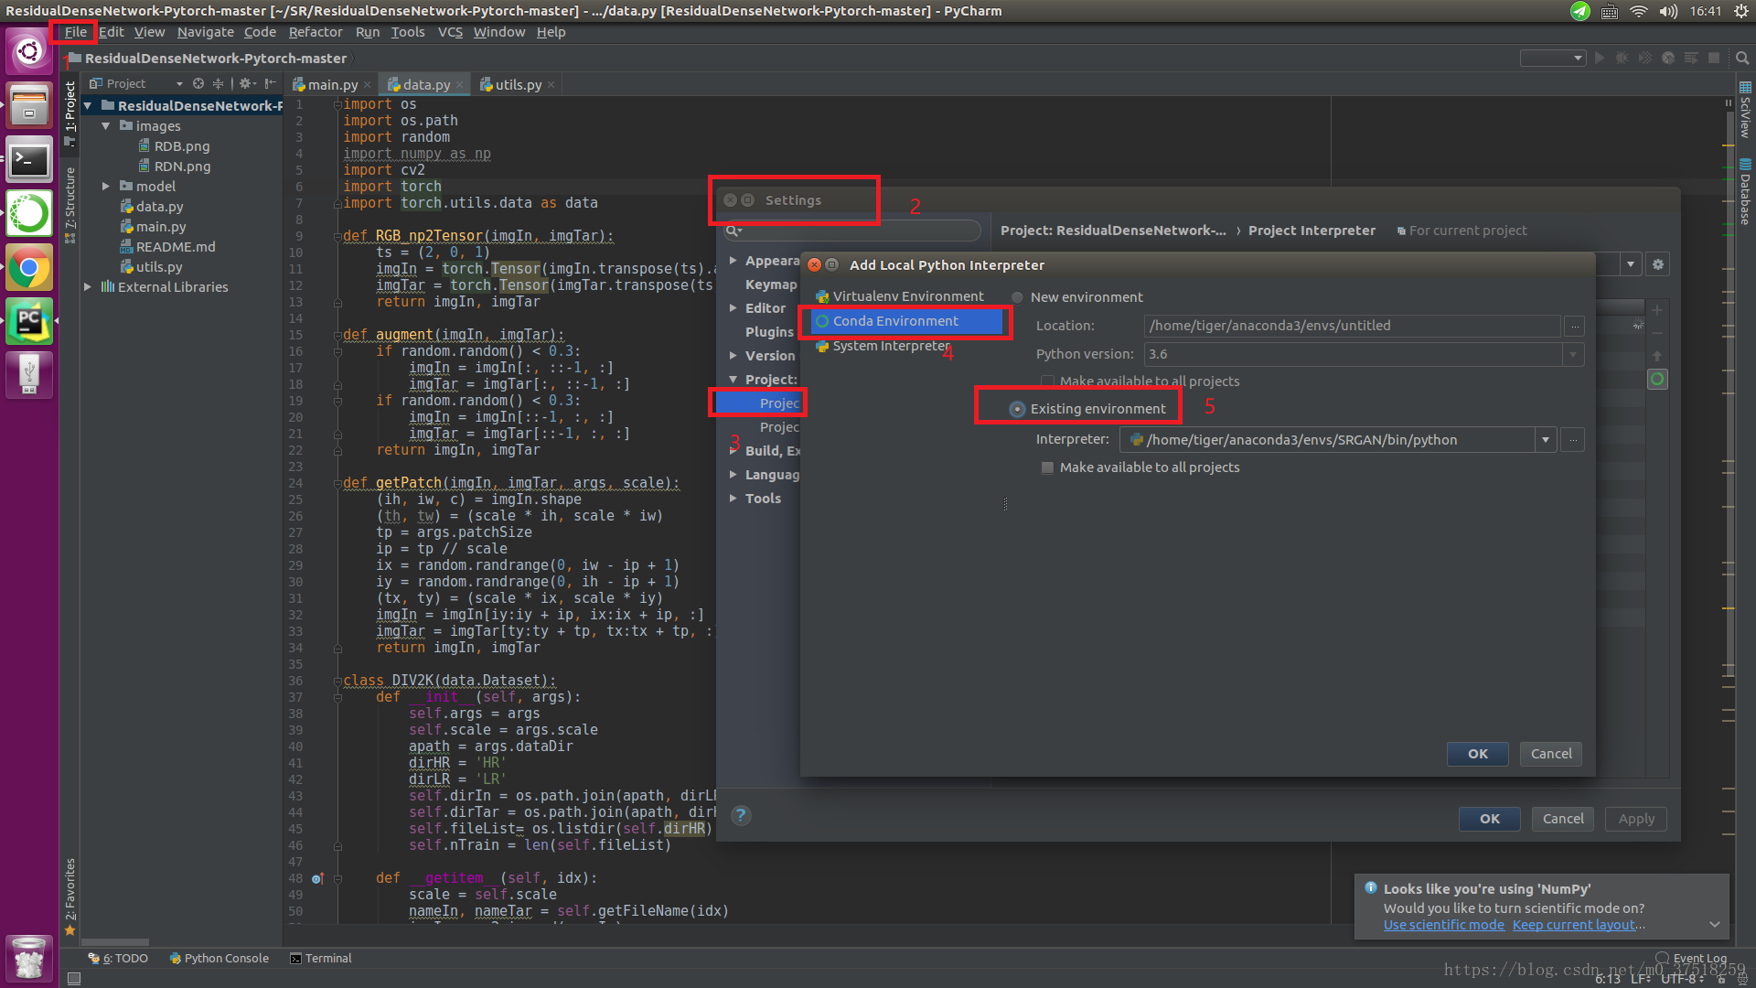Open the VCS menu
The image size is (1756, 988).
450,32
